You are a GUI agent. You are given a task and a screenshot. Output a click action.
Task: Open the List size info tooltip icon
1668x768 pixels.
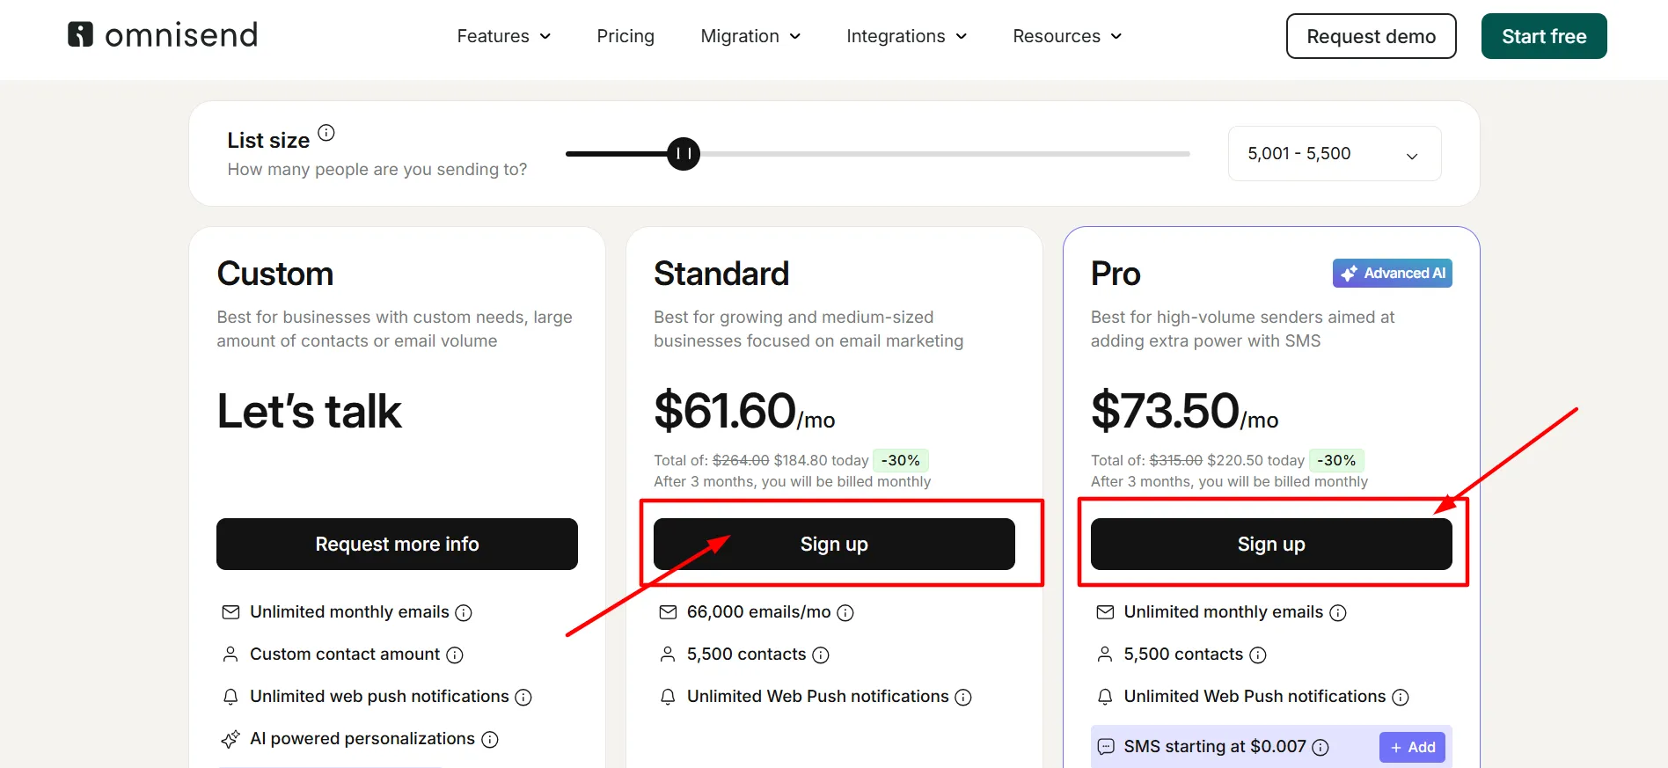click(x=326, y=133)
